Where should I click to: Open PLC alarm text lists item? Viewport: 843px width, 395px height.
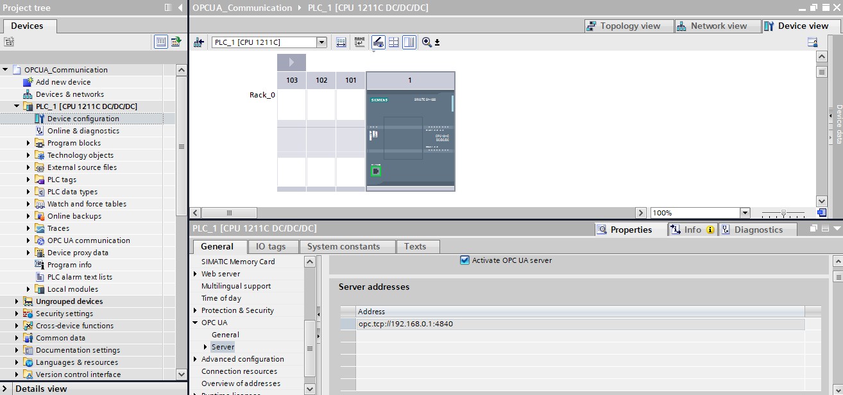[x=80, y=277]
